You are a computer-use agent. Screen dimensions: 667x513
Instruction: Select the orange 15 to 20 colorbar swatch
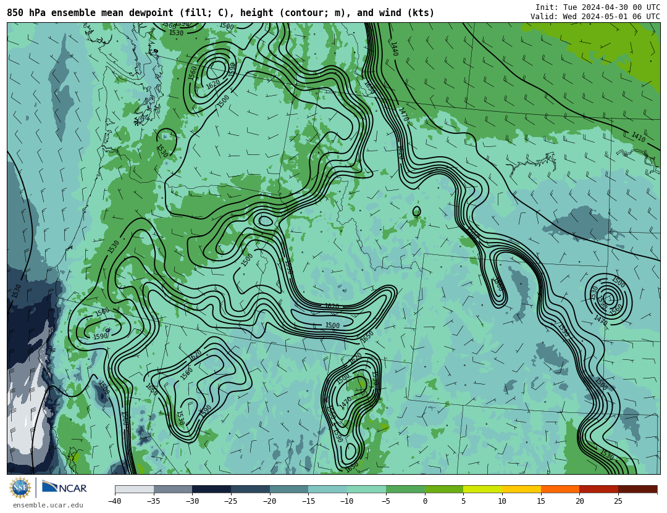tap(560, 489)
